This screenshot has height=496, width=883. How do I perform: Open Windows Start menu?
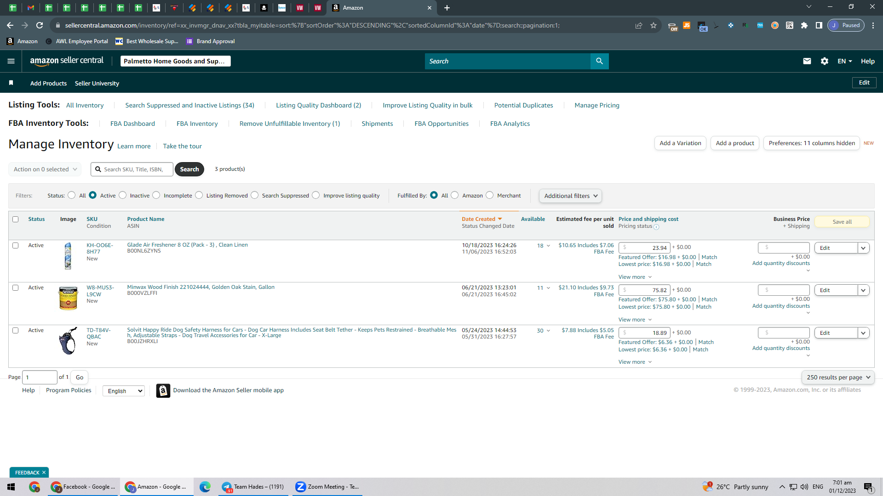pos(11,487)
